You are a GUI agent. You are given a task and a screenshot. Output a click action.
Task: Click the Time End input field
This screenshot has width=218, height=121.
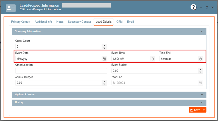(178, 59)
